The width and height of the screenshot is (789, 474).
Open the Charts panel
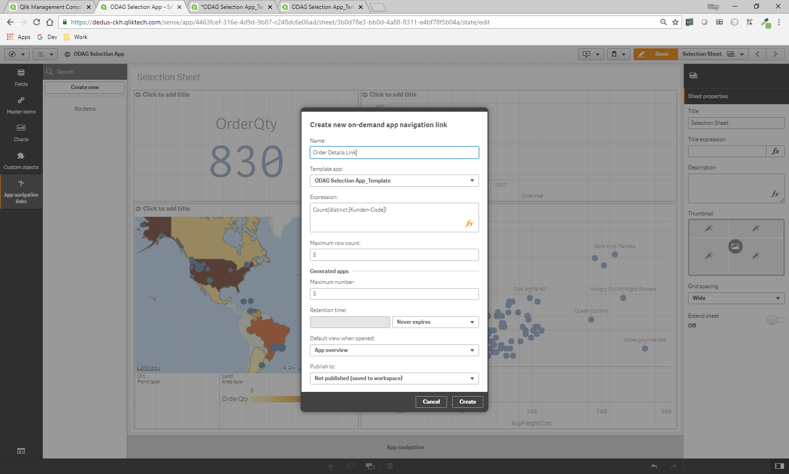[x=21, y=133]
